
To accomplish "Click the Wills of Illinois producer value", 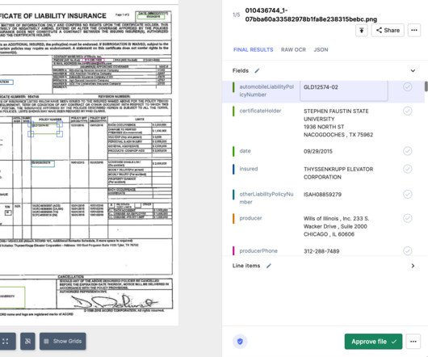I will 336,226.
